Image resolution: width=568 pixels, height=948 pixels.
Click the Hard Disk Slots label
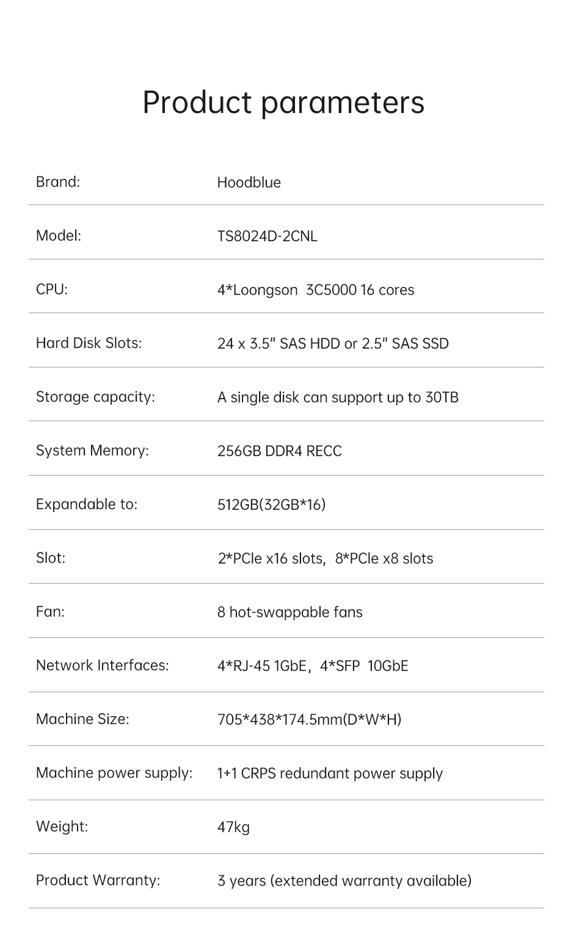(89, 343)
